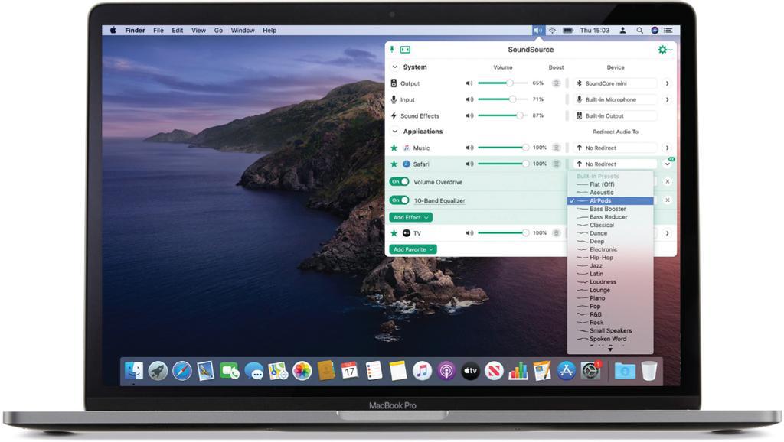Click the Add Effect button
Screen dimensions: 784x442
pyautogui.click(x=411, y=217)
